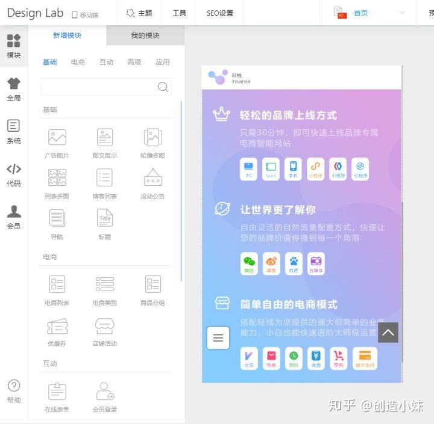Viewport: 434px width, 424px height.
Task: Open the 会员 member sidebar item
Action: click(x=13, y=217)
